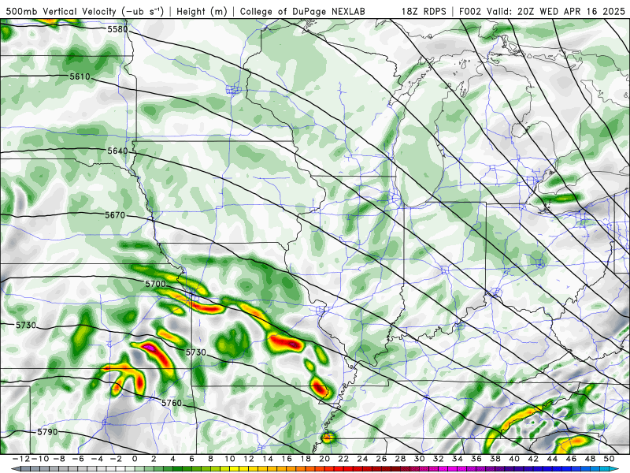630x473 pixels.
Task: Click the 5700 height contour label
Action: pyautogui.click(x=155, y=284)
